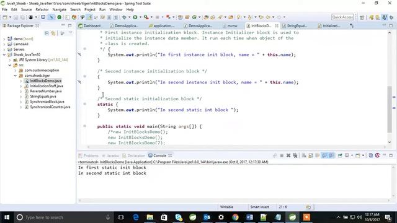Click Clear Console icon

[304, 155]
